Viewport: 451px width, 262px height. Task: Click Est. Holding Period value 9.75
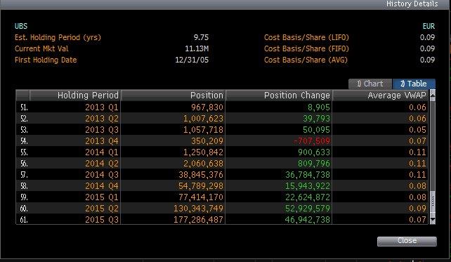point(201,37)
